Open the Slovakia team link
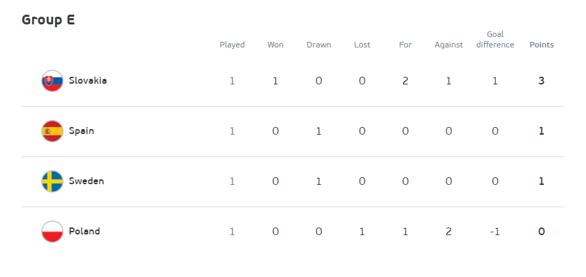The height and width of the screenshot is (277, 586). (88, 81)
